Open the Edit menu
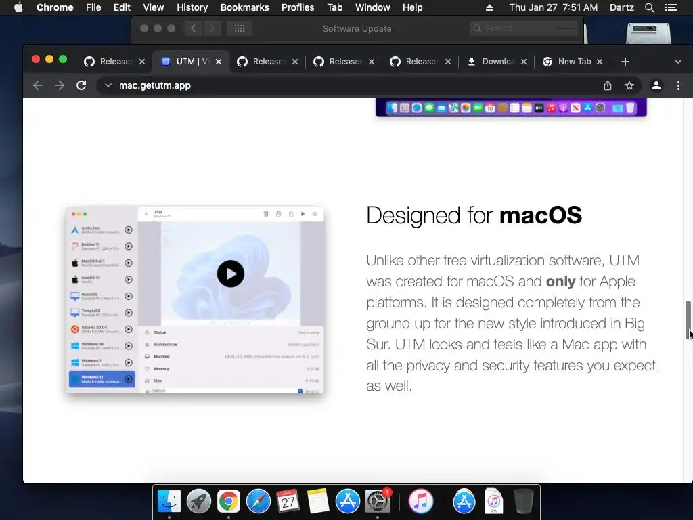This screenshot has width=693, height=520. point(122,7)
